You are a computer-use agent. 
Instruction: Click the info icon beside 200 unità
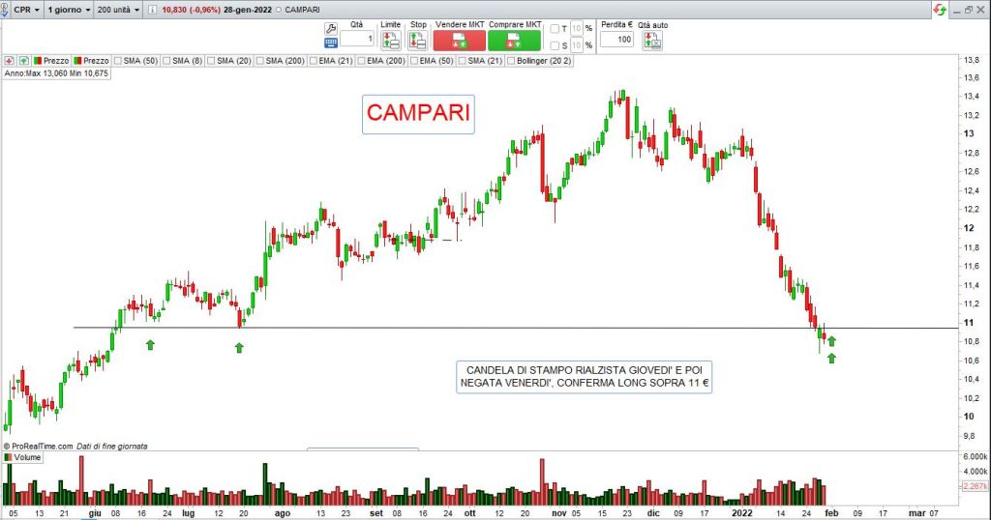pyautogui.click(x=154, y=10)
